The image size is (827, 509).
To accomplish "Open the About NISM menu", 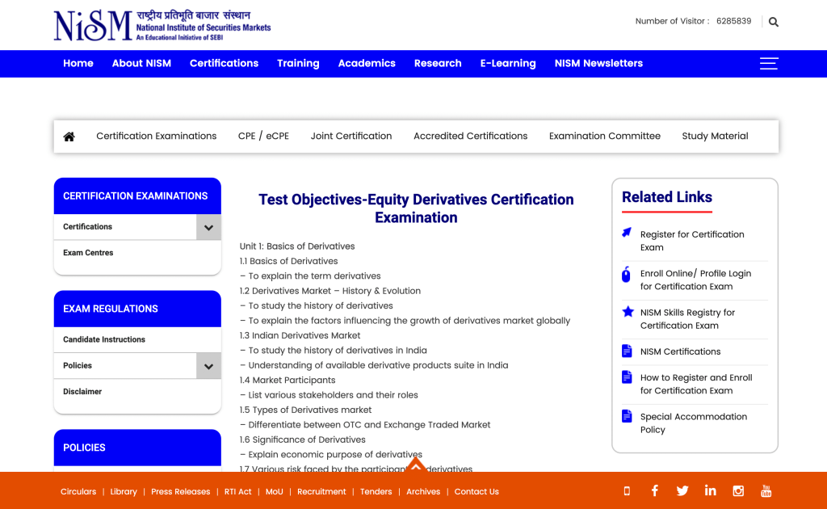I will (141, 63).
